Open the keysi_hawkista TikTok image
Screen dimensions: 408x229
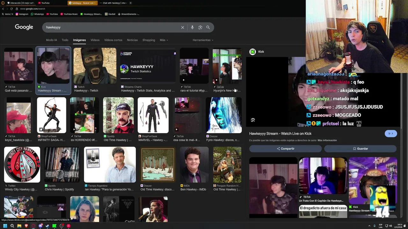(x=18, y=115)
